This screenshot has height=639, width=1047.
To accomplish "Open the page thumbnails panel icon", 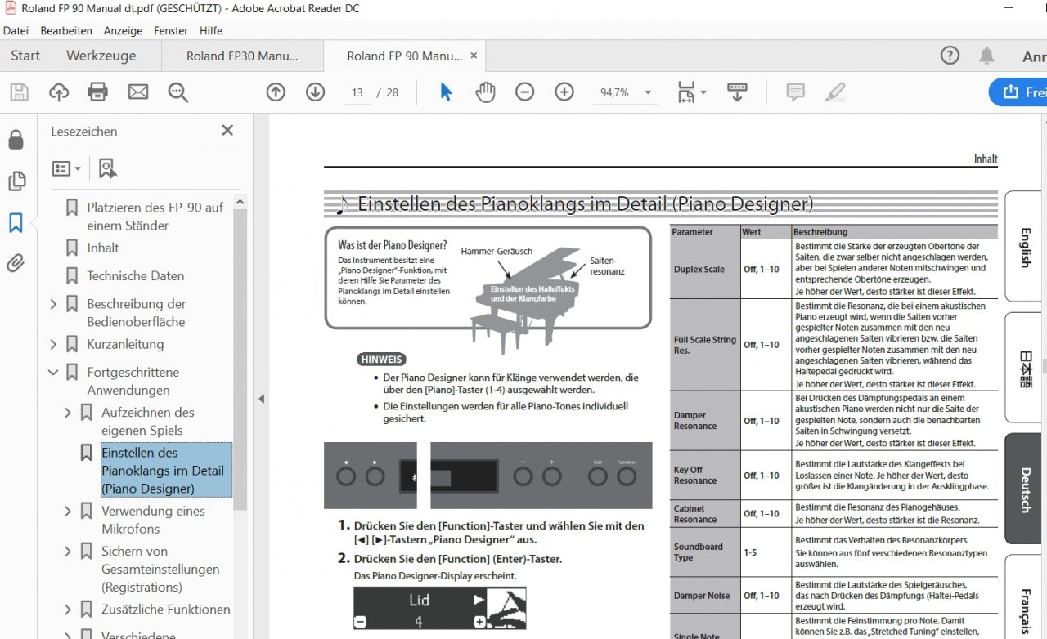I will pyautogui.click(x=16, y=181).
